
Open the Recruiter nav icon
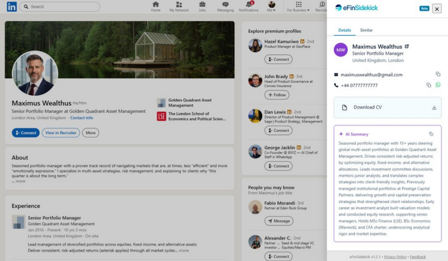tap(321, 7)
